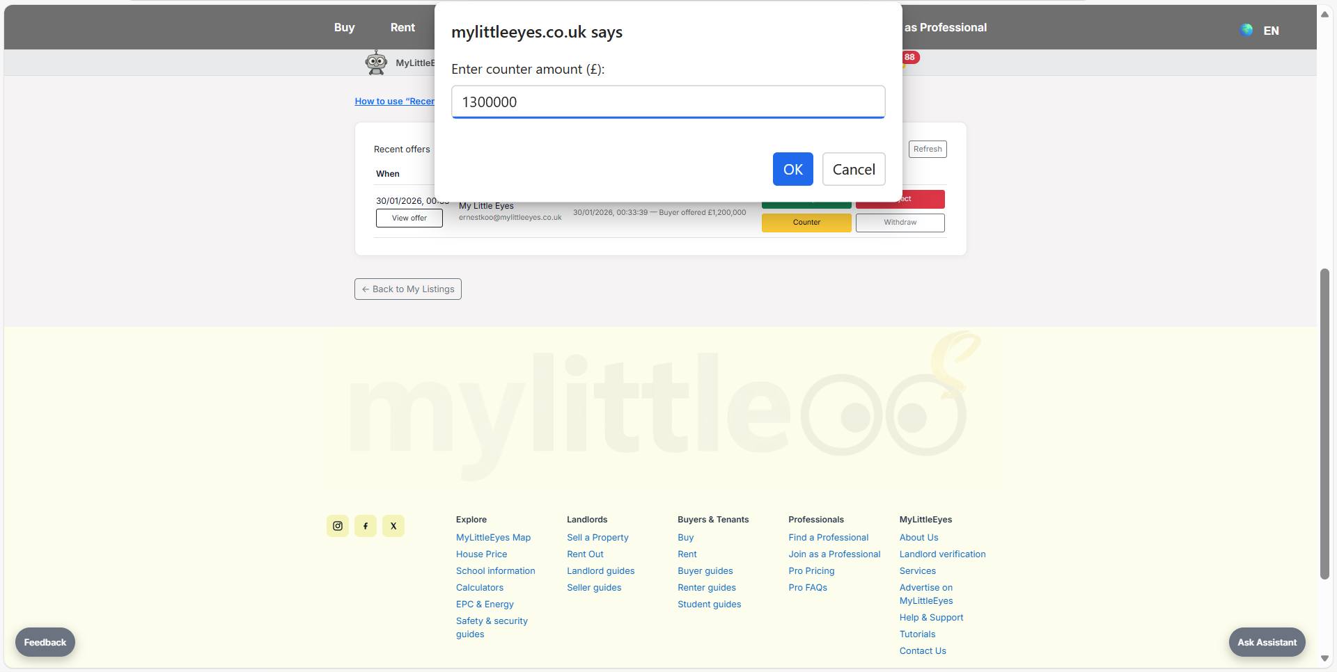Cancel the counter amount dialog
The height and width of the screenshot is (672, 1337).
pos(854,169)
